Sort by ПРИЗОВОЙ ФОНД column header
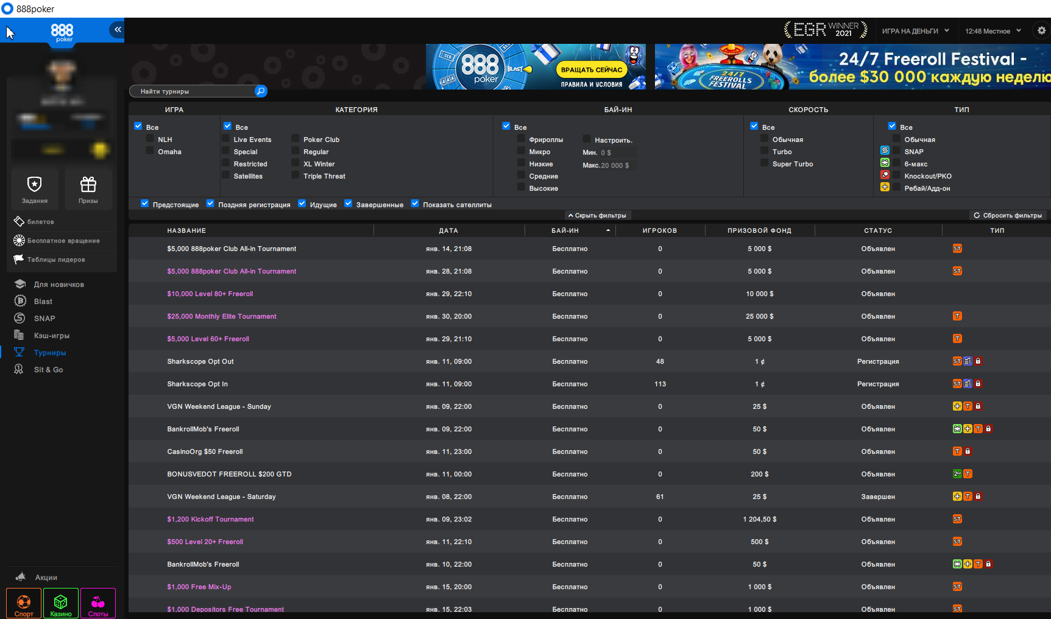 click(x=759, y=230)
